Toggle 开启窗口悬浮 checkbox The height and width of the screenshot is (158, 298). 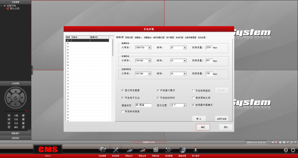158,90
